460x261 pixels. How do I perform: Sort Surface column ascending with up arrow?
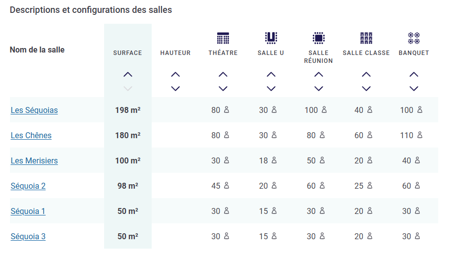[x=128, y=75]
